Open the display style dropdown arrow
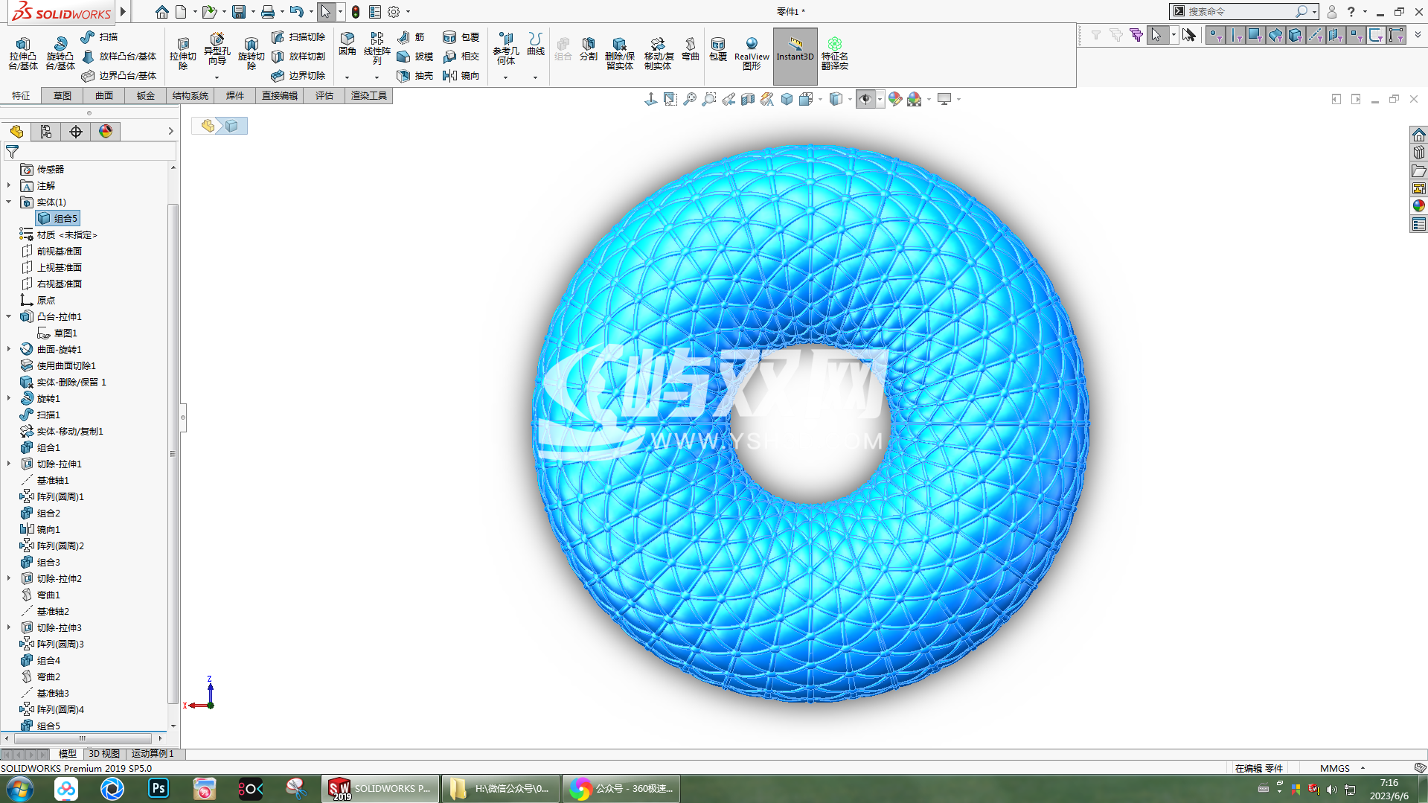Viewport: 1428px width, 803px height. coord(850,99)
